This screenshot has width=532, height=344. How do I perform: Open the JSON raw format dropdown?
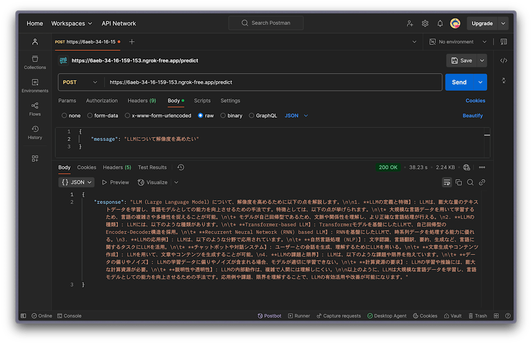(296, 116)
